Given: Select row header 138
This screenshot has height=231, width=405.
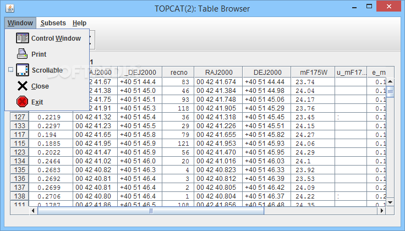Looking at the screenshot, I should click(x=20, y=196).
